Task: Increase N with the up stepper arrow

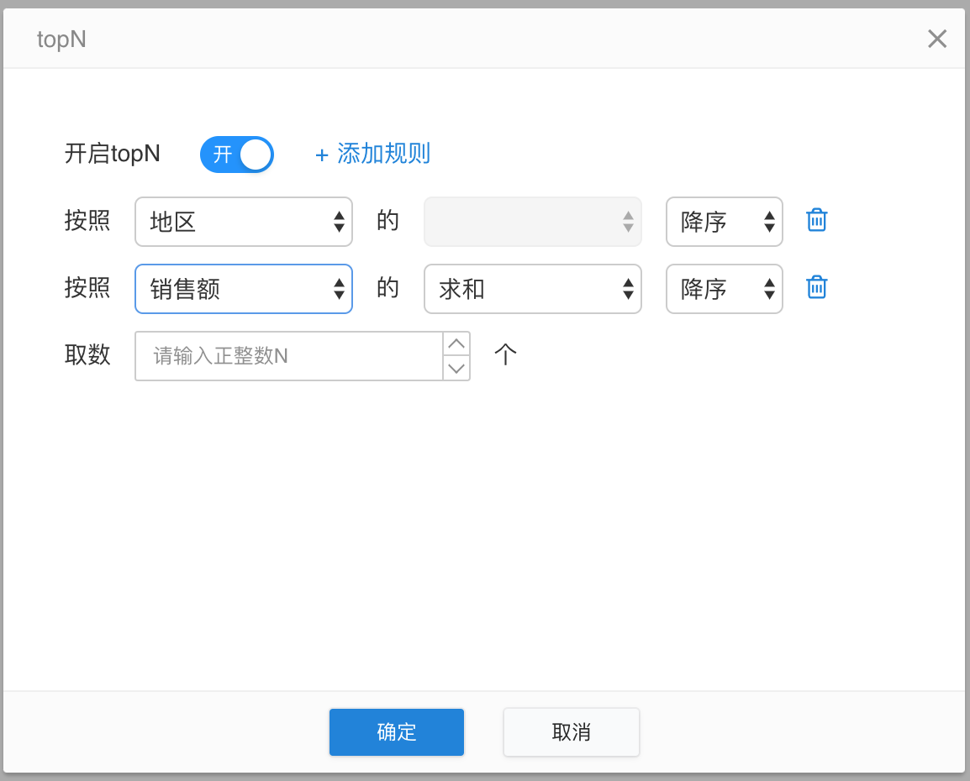Action: click(456, 343)
